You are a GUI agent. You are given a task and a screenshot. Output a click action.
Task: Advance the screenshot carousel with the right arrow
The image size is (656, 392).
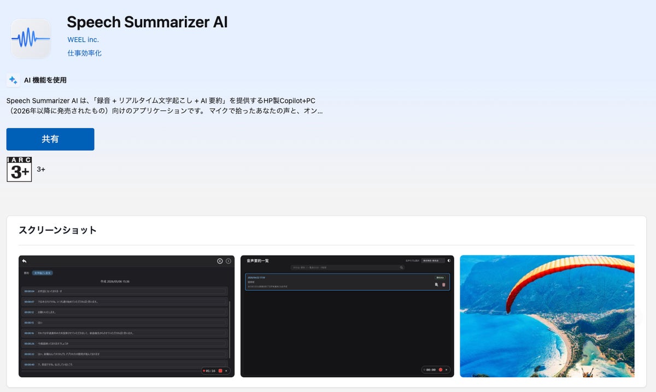(x=634, y=316)
